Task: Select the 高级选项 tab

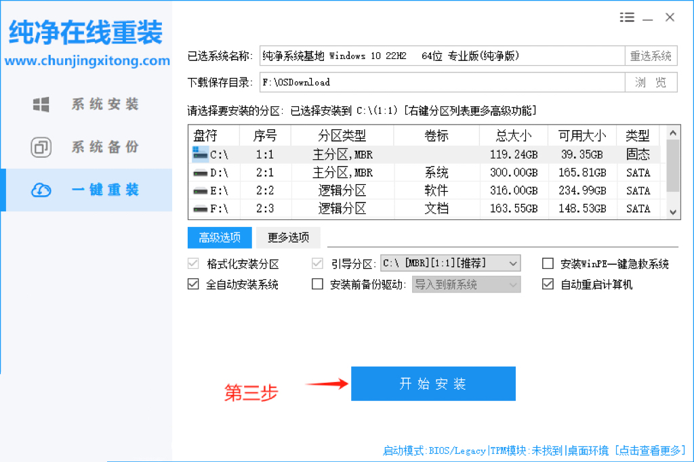Action: pyautogui.click(x=220, y=238)
